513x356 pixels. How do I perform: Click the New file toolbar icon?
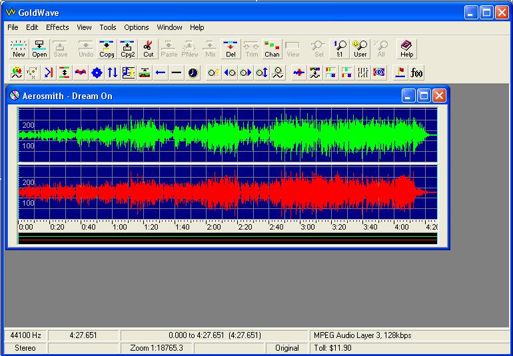(19, 49)
